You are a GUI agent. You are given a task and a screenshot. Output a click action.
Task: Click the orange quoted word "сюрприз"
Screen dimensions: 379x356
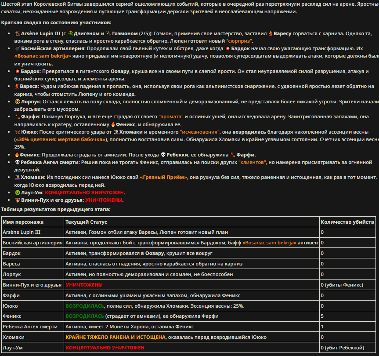[x=239, y=41]
